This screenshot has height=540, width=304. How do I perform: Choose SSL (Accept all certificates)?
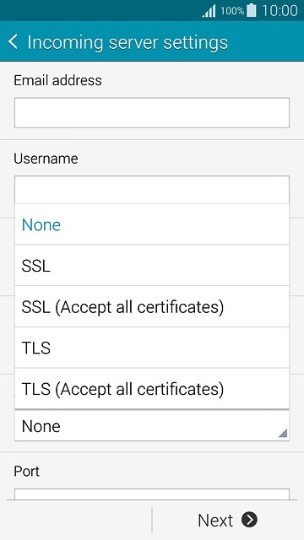tap(152, 306)
